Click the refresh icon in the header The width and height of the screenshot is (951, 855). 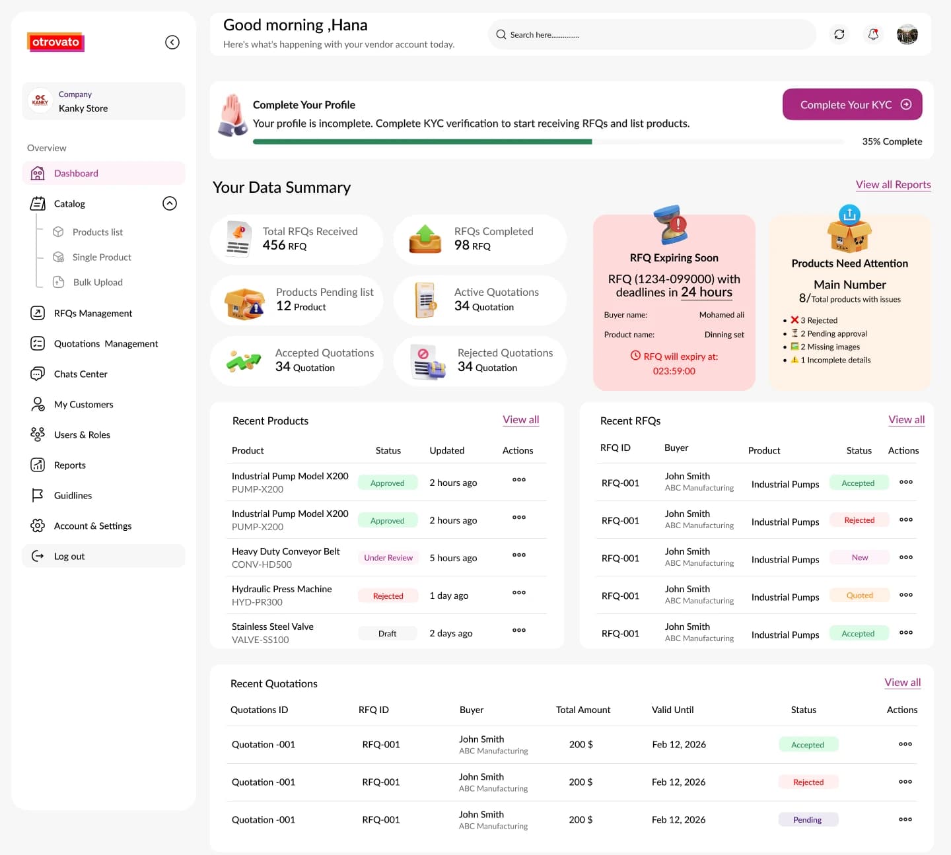click(839, 34)
